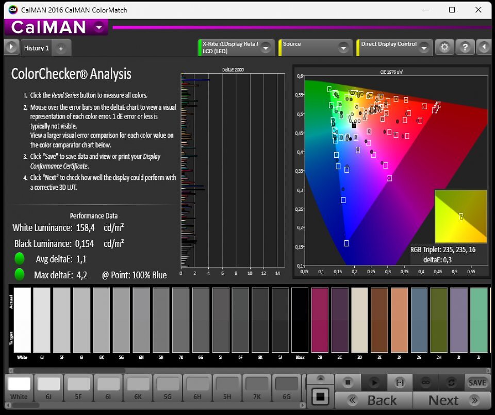Open settings with the gear icon
Viewport: 495px width, 415px height.
(444, 47)
